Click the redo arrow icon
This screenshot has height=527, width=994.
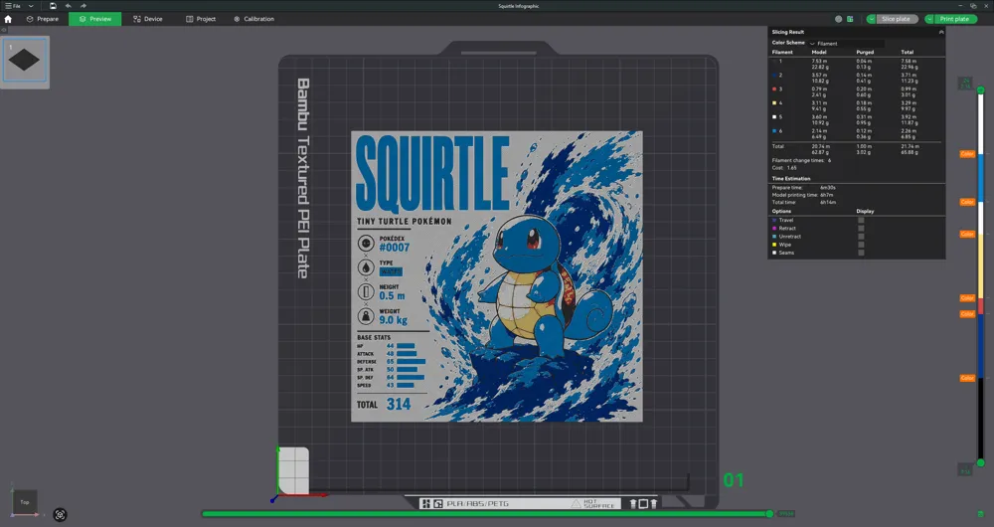click(83, 6)
